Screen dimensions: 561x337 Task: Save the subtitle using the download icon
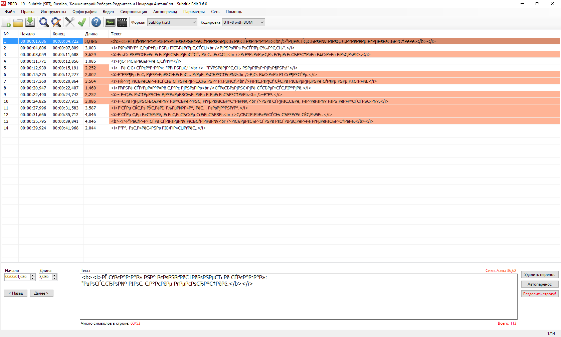coord(30,22)
